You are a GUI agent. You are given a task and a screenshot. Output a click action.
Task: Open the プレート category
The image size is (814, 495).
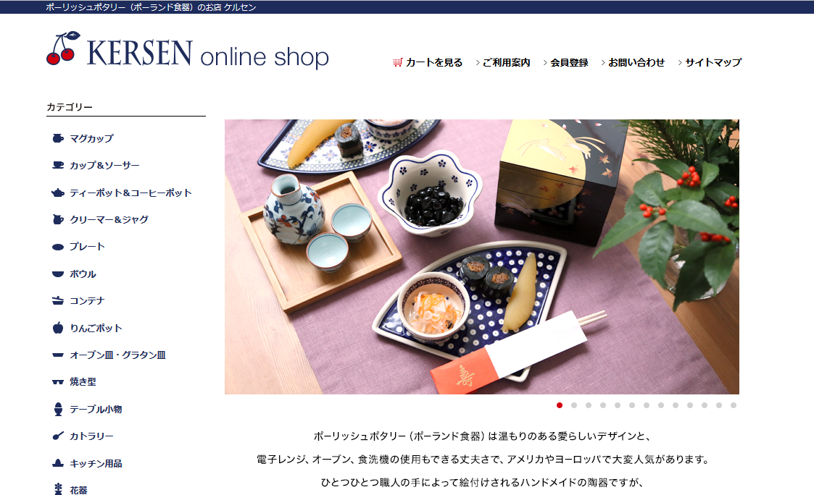point(87,247)
